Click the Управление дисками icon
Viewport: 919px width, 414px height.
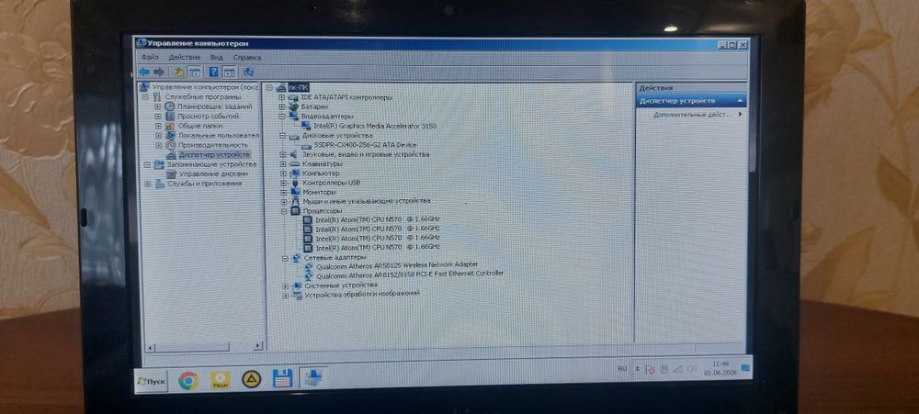click(171, 173)
